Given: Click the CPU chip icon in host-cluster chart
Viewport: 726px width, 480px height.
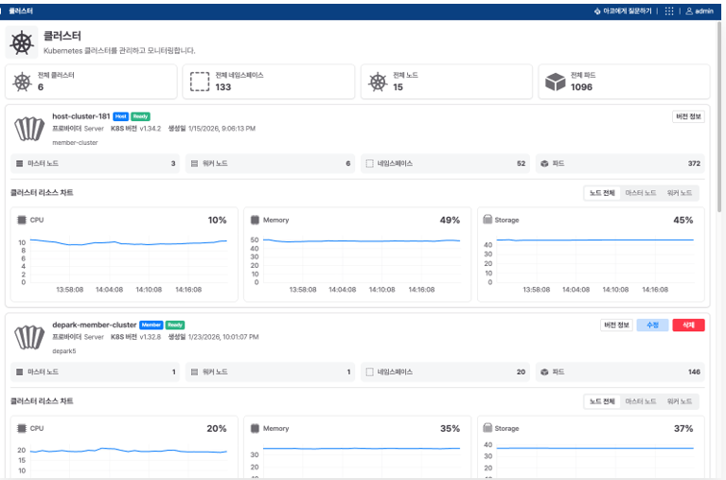Looking at the screenshot, I should (22, 220).
